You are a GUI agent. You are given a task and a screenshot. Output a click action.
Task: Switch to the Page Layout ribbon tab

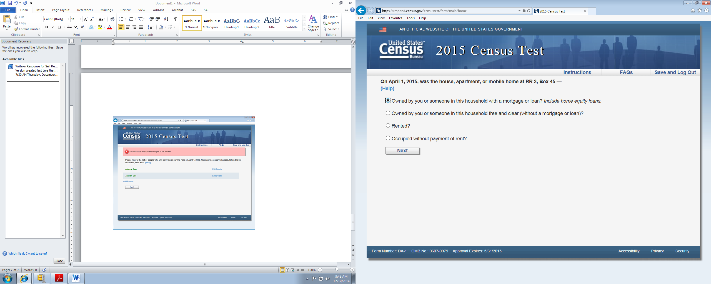[x=61, y=10]
